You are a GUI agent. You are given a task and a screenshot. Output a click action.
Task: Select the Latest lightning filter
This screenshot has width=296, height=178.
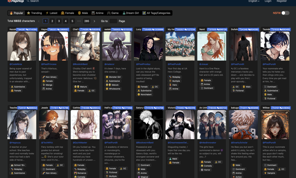[x=52, y=13]
